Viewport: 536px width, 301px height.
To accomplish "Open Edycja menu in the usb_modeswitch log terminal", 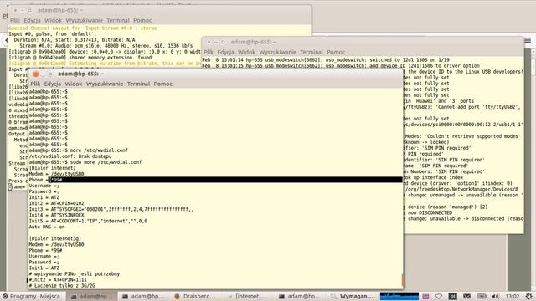I will (x=225, y=52).
